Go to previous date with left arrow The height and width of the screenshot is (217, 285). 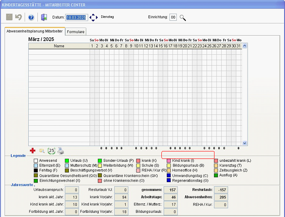tap(90, 17)
